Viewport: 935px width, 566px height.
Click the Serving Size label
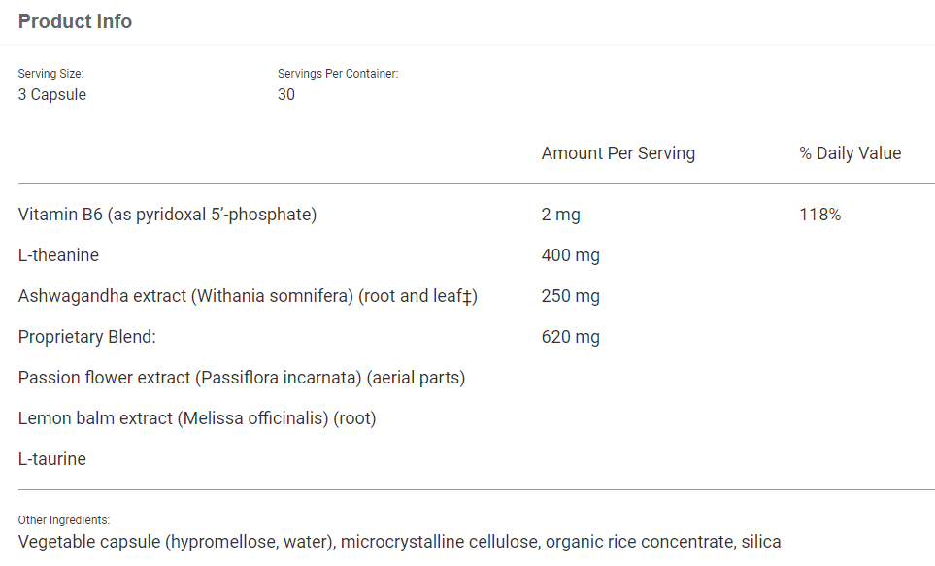tap(51, 74)
